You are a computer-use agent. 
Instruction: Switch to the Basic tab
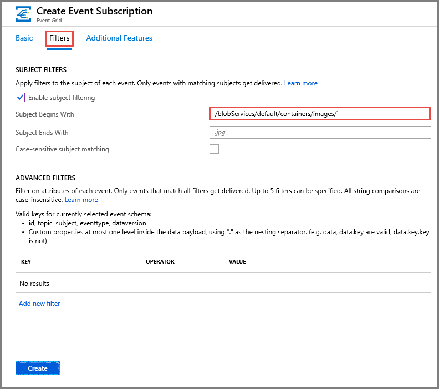pyautogui.click(x=24, y=38)
